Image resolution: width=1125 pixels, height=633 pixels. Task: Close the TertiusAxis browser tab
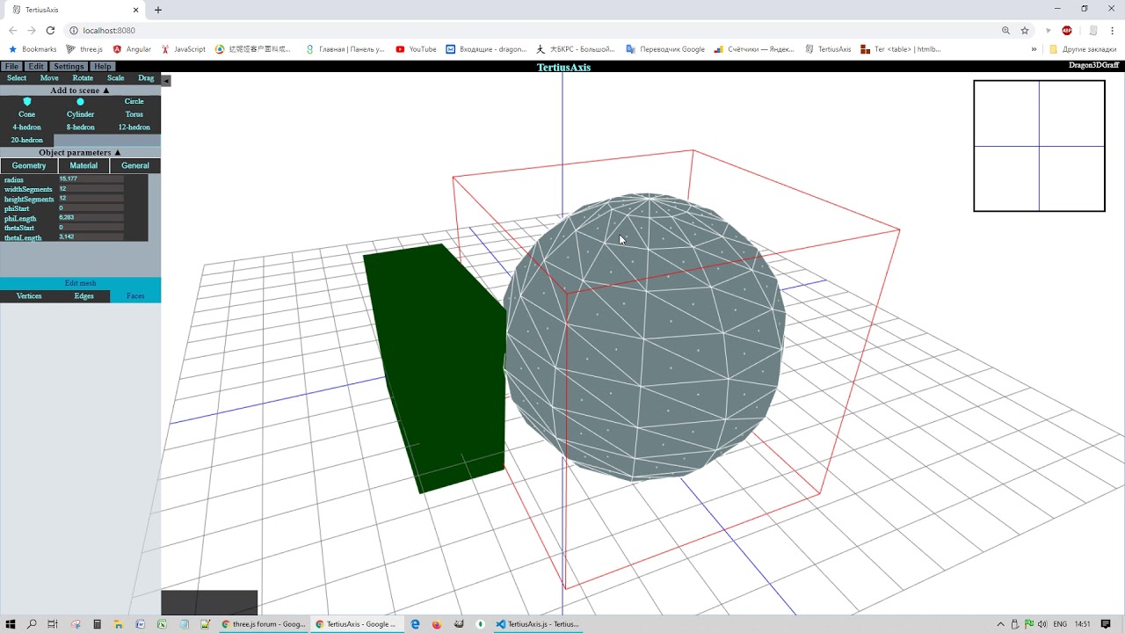(136, 10)
